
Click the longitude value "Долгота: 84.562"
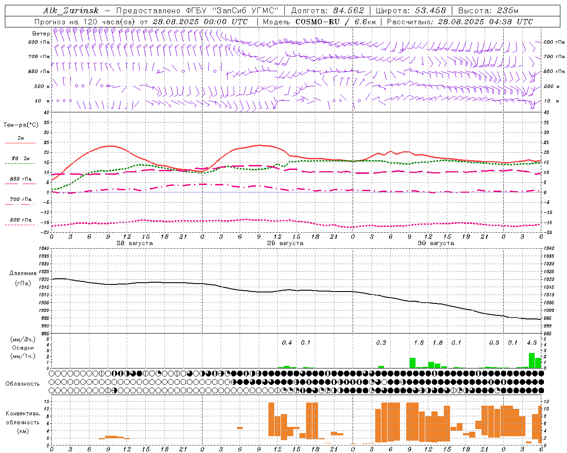point(327,11)
